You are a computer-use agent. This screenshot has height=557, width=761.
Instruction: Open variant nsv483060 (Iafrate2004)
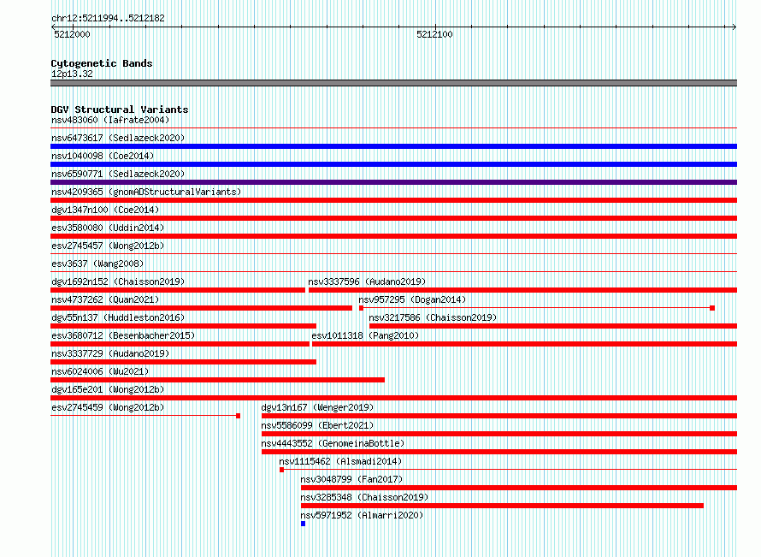(110, 120)
